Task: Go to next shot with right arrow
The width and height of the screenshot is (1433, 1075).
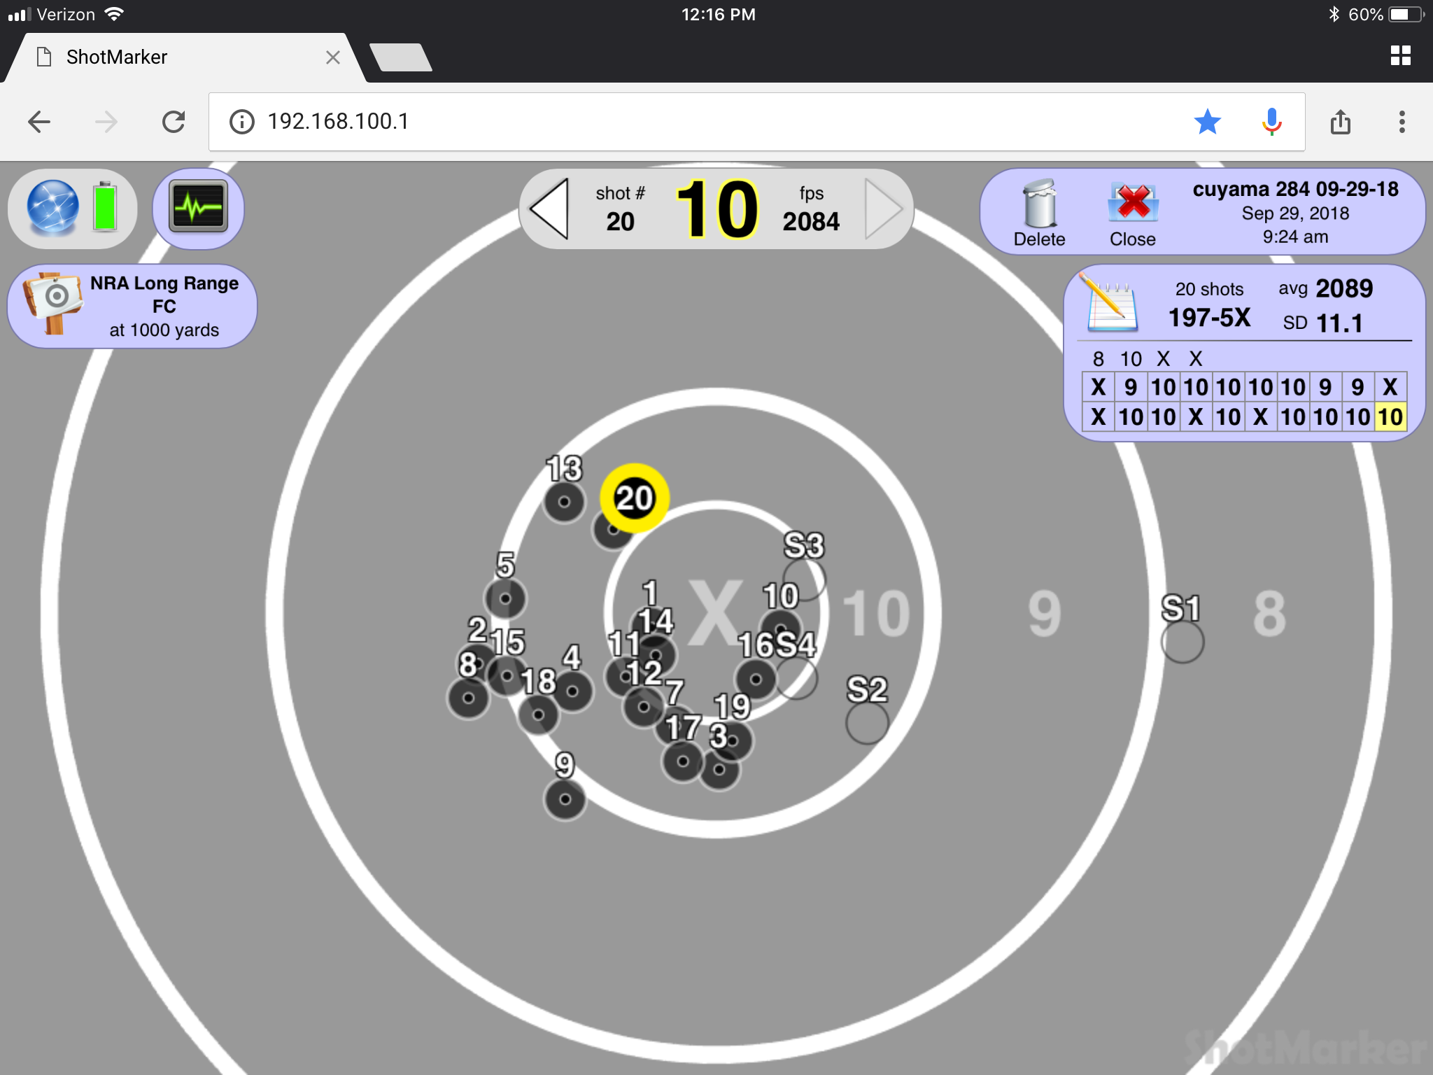Action: click(x=882, y=209)
